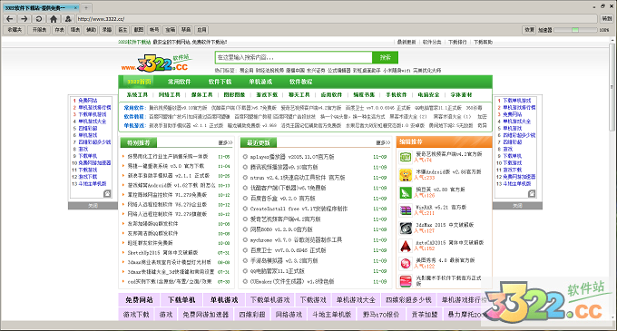Click the 3dsMax 2015 app icon

coord(406,228)
